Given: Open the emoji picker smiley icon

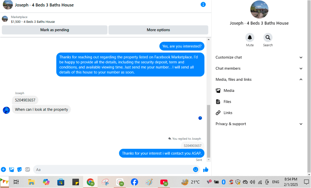Looking at the screenshot, I should [195, 170].
